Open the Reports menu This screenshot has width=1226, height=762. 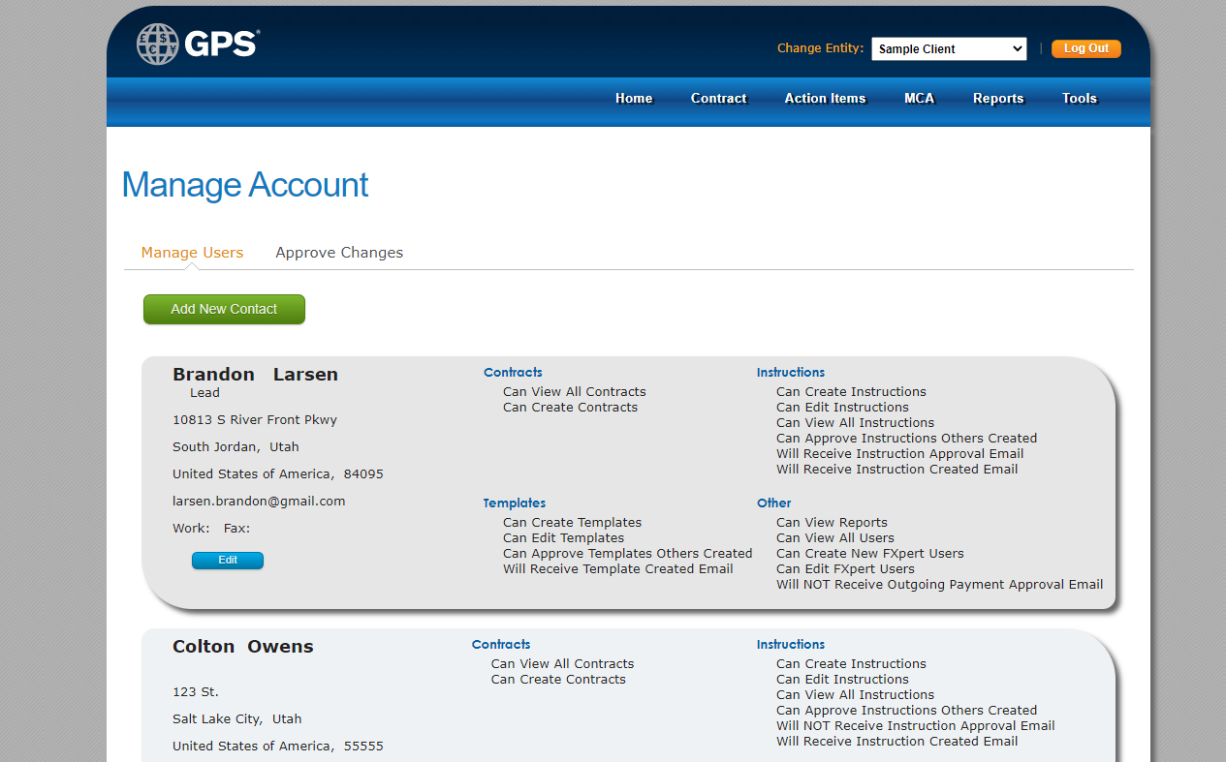pyautogui.click(x=998, y=98)
